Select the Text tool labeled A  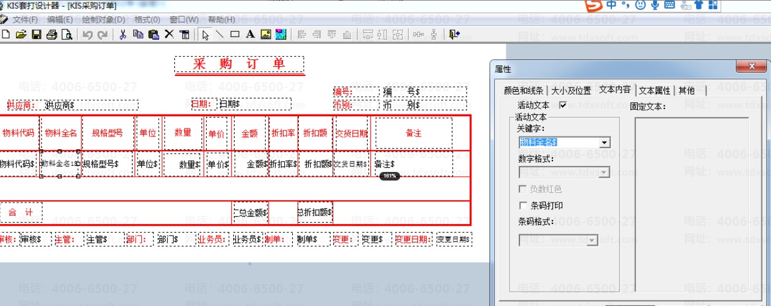pyautogui.click(x=250, y=35)
